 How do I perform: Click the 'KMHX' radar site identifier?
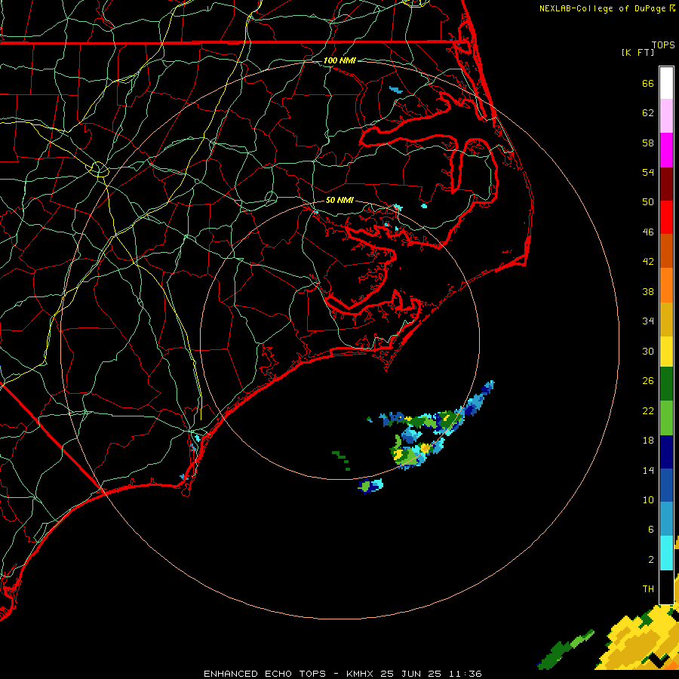[359, 674]
